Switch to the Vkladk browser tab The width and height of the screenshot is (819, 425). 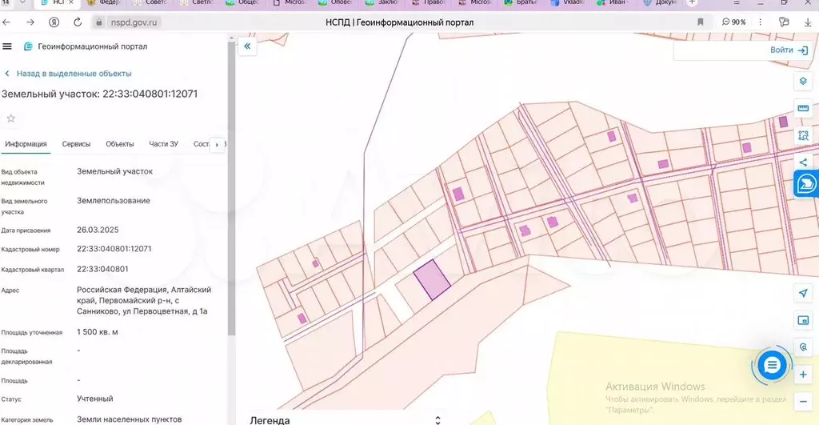coord(569,2)
